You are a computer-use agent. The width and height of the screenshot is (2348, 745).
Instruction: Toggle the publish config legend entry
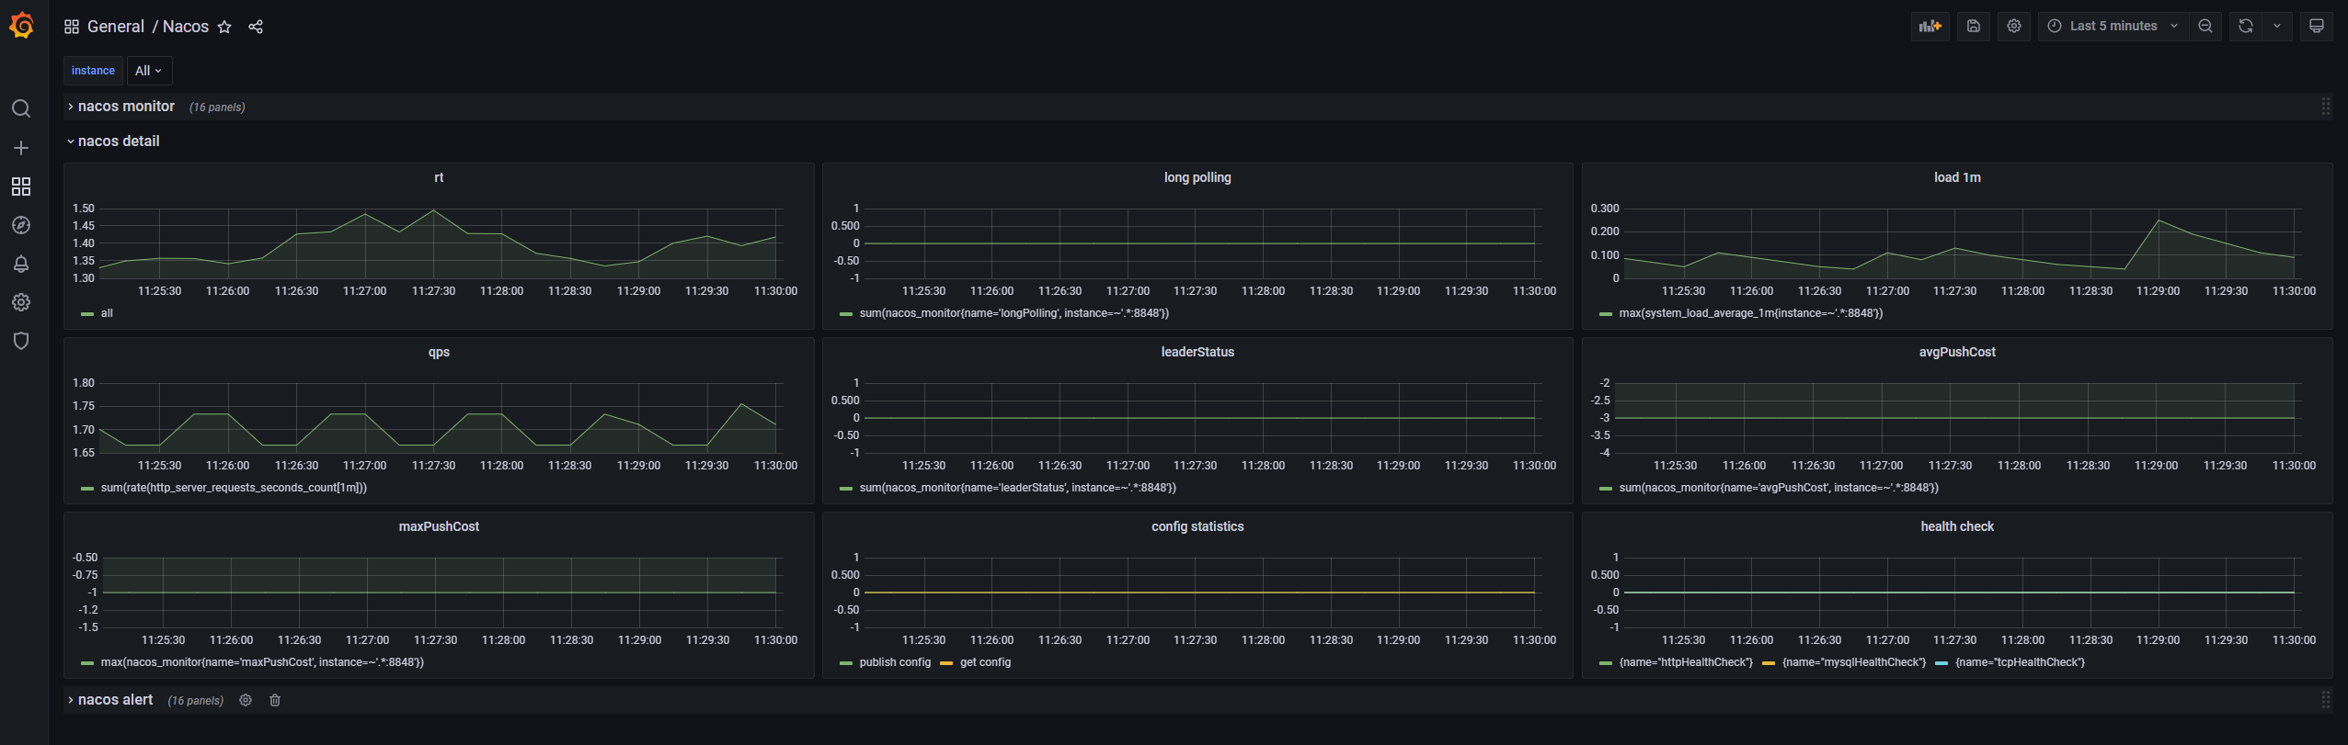[895, 662]
